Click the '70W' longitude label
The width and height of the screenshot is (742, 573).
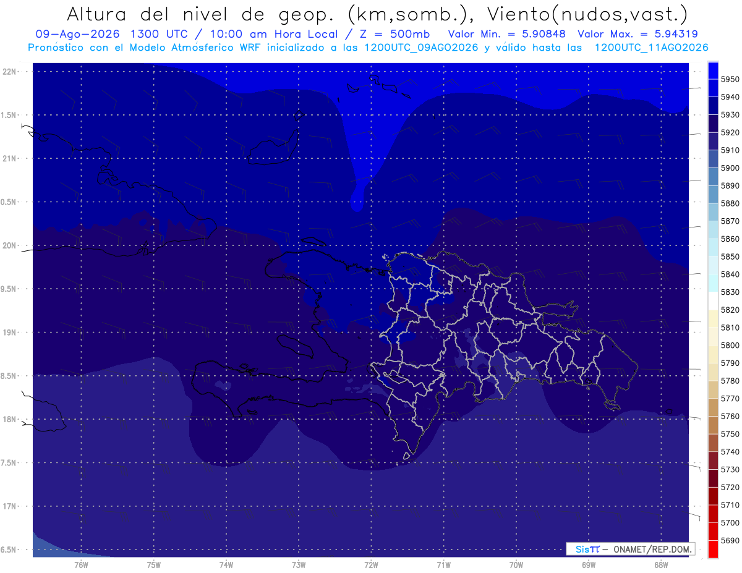(516, 564)
